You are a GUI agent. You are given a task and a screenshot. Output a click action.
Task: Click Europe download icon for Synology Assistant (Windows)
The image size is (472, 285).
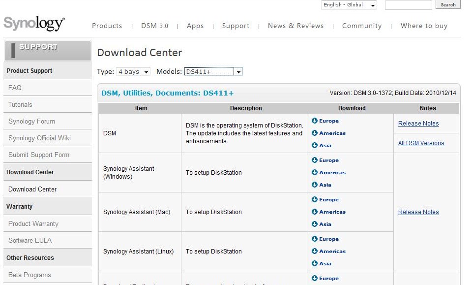(x=315, y=160)
